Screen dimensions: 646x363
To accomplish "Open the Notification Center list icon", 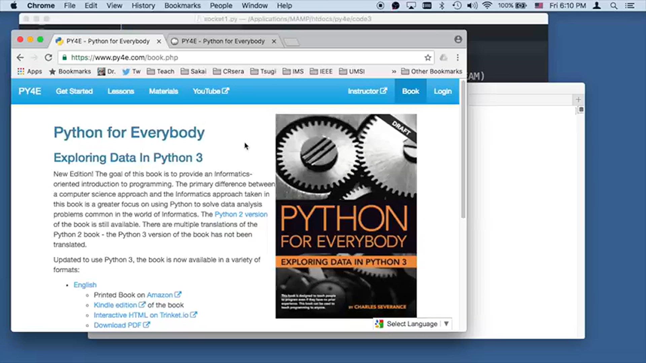I will point(630,6).
